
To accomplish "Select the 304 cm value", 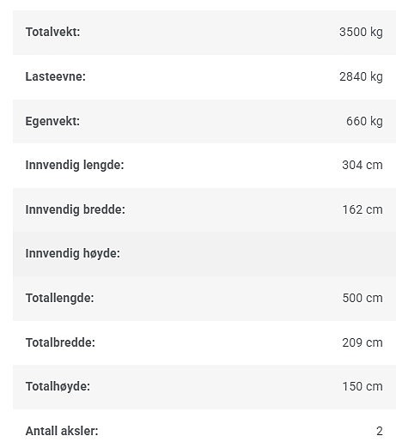I will click(x=362, y=165).
